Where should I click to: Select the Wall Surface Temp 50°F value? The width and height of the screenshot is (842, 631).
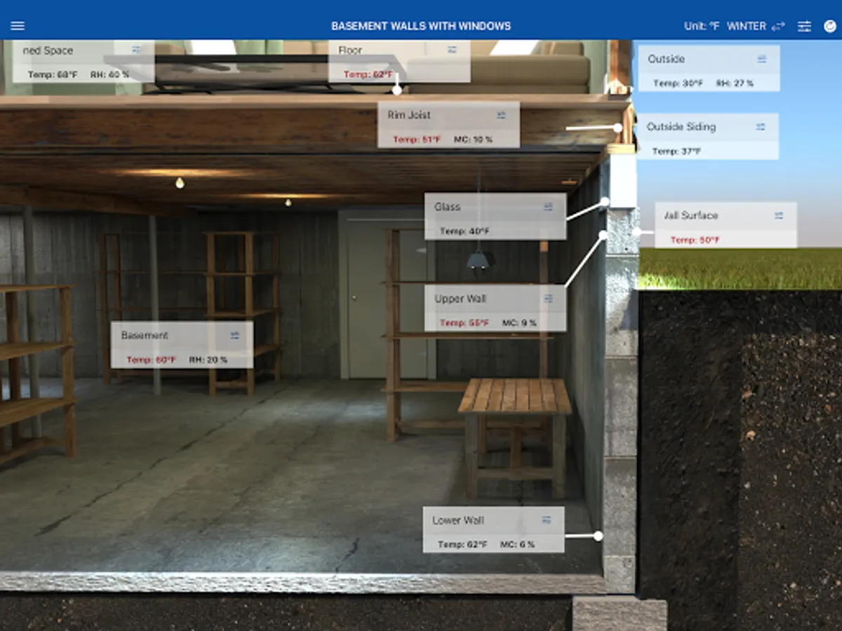[695, 240]
